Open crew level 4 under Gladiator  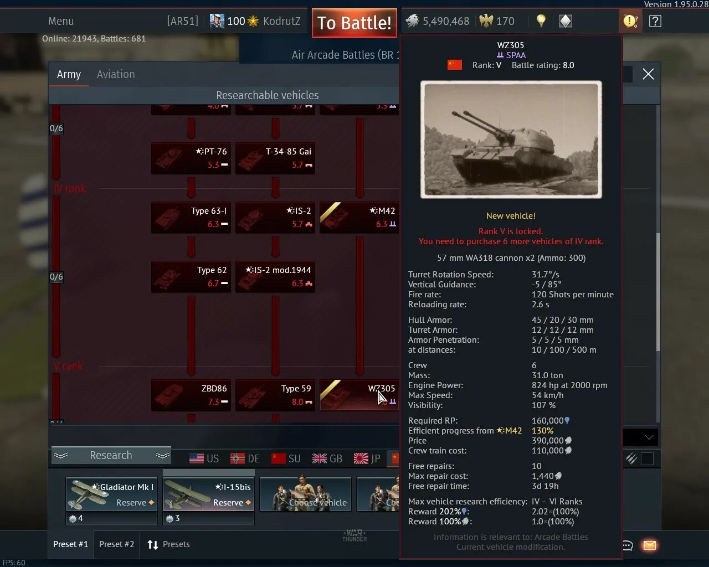(x=111, y=518)
